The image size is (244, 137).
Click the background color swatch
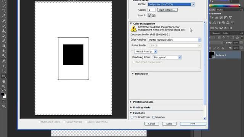click(x=5, y=96)
